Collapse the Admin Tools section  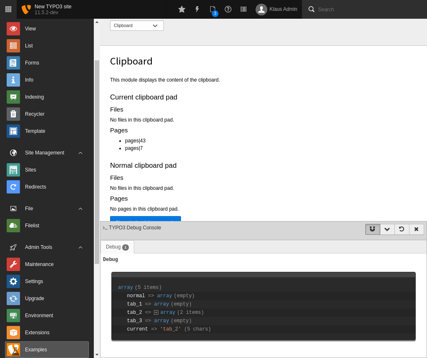point(80,247)
